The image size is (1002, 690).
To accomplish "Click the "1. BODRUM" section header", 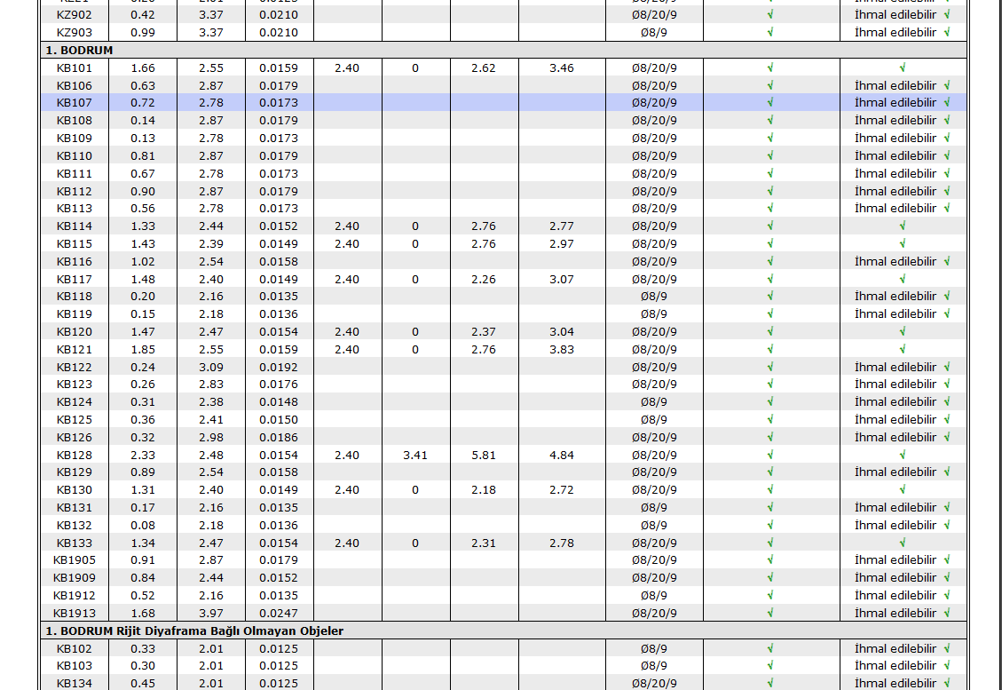I will coord(79,51).
